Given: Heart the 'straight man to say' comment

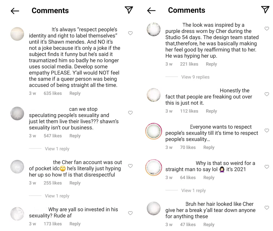Looking at the screenshot, I should (267, 167).
